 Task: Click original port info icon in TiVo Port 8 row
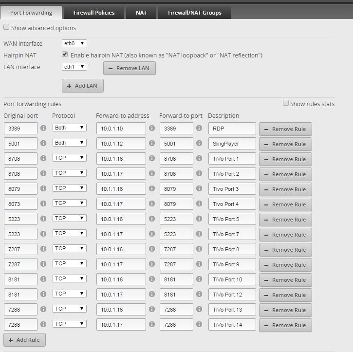[x=43, y=249]
